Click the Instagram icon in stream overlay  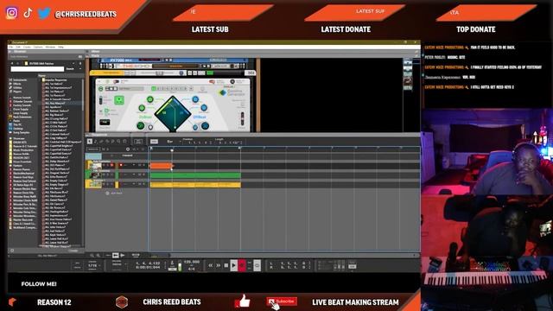[11, 13]
